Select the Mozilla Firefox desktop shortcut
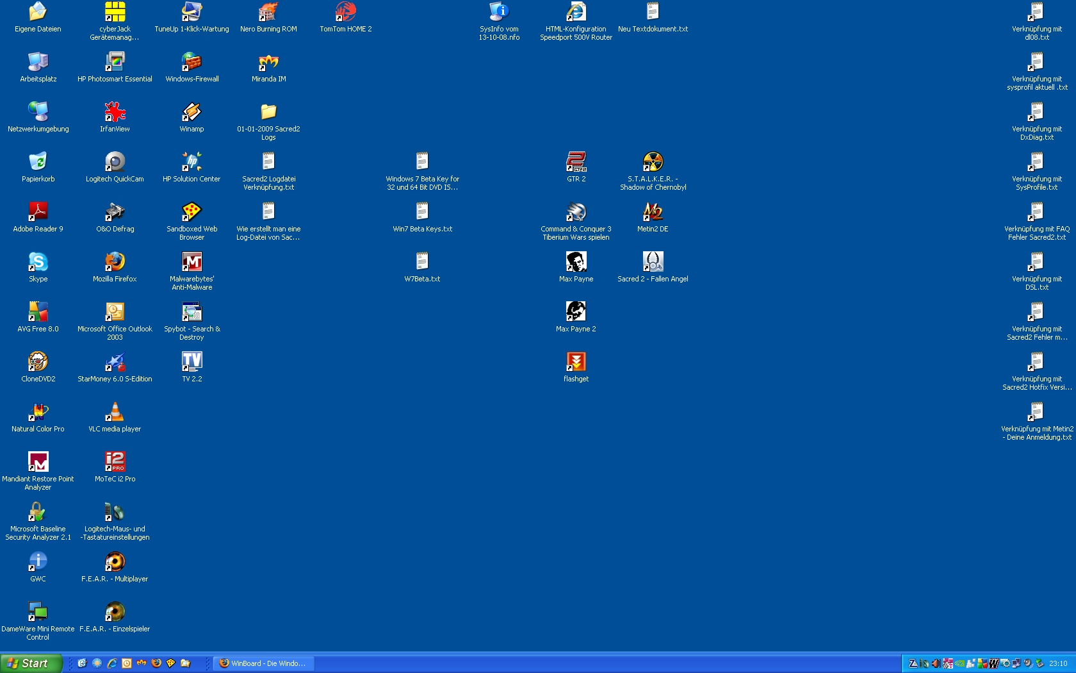 [x=115, y=262]
